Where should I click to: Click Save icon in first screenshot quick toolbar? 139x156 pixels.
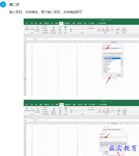(x=25, y=35)
